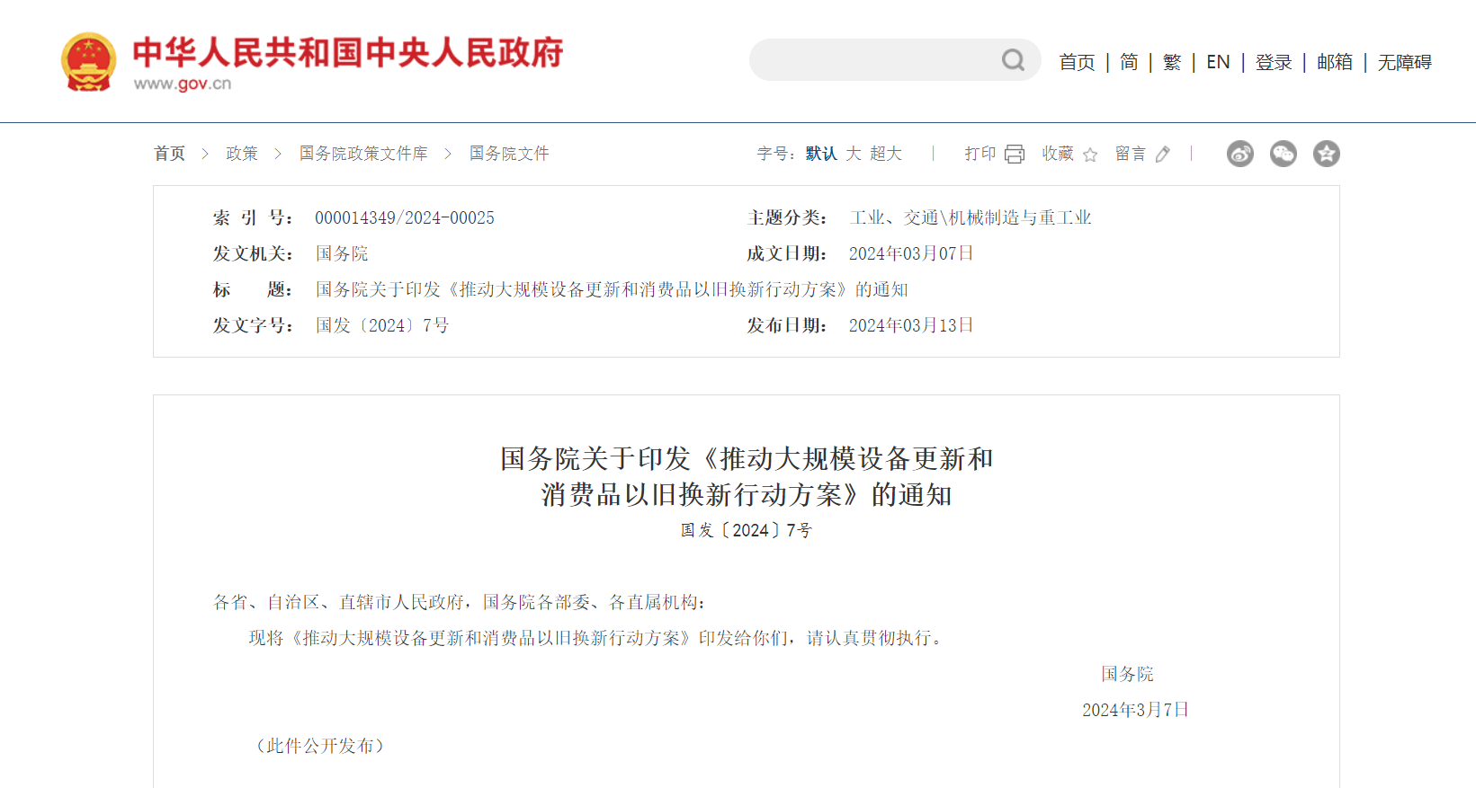Share to Weibo icon
Screen dimensions: 1476x788
(1239, 154)
